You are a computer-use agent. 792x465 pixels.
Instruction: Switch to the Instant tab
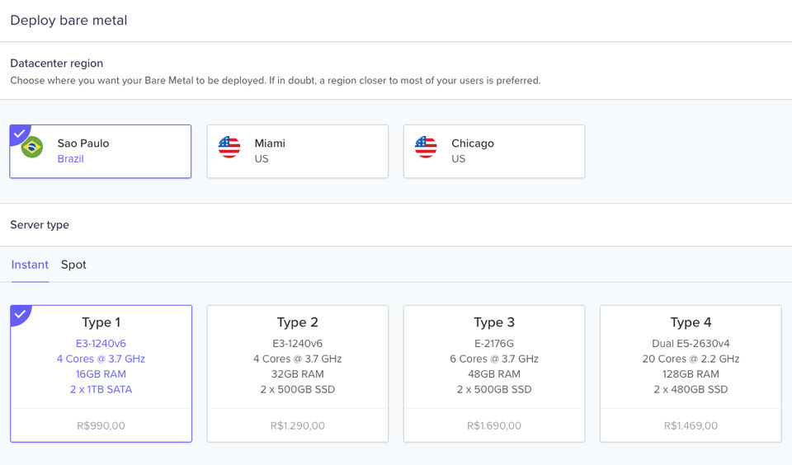point(30,265)
